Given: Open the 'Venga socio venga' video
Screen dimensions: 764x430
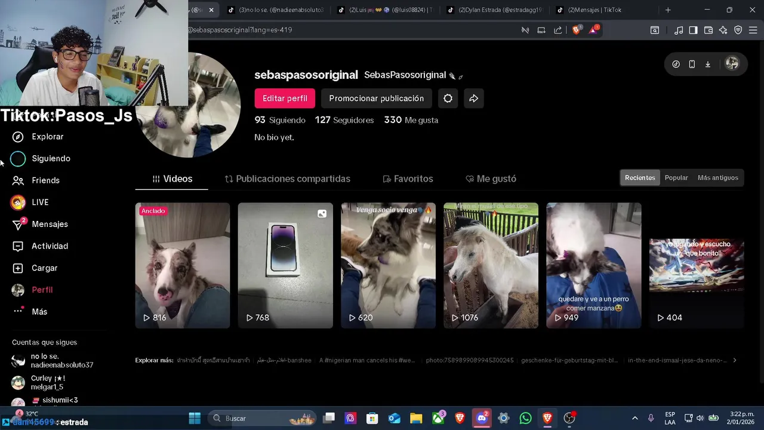Looking at the screenshot, I should click(388, 266).
